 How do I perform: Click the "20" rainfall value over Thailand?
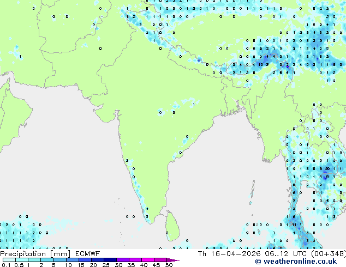(x=327, y=169)
